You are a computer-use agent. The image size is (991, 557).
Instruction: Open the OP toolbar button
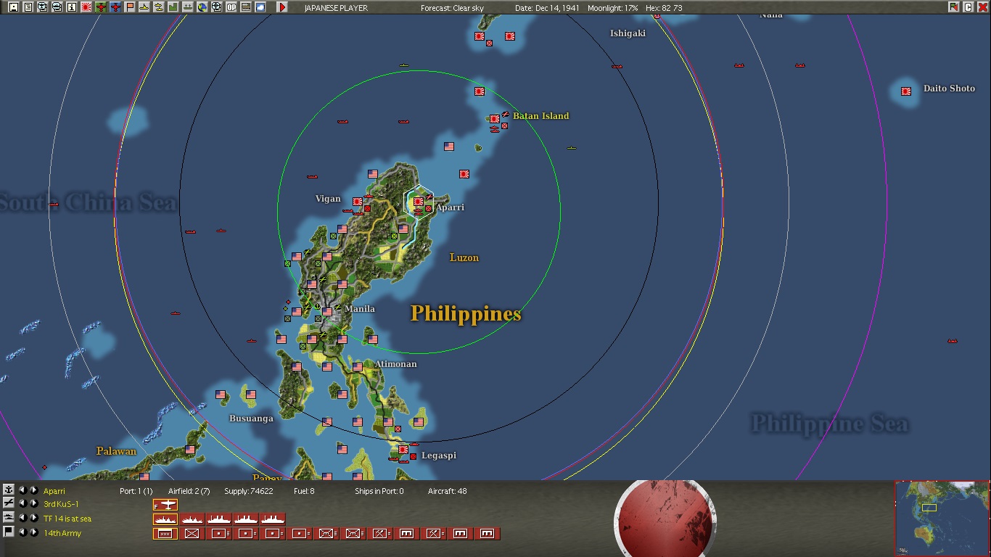[231, 7]
